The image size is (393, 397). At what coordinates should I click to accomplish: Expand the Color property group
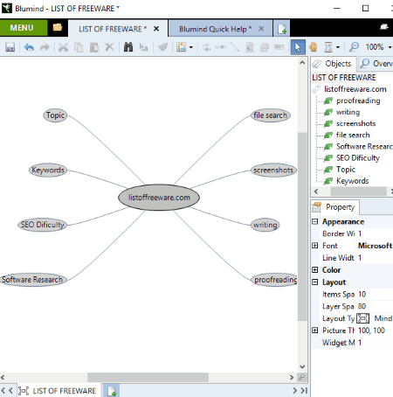pyautogui.click(x=314, y=269)
